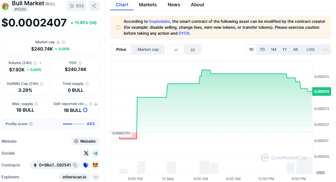The height and width of the screenshot is (182, 336).
Task: Open the FDV info icon
Action: [80, 63]
